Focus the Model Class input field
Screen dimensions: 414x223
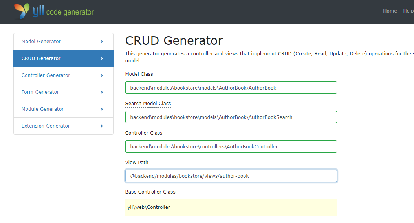(x=231, y=88)
